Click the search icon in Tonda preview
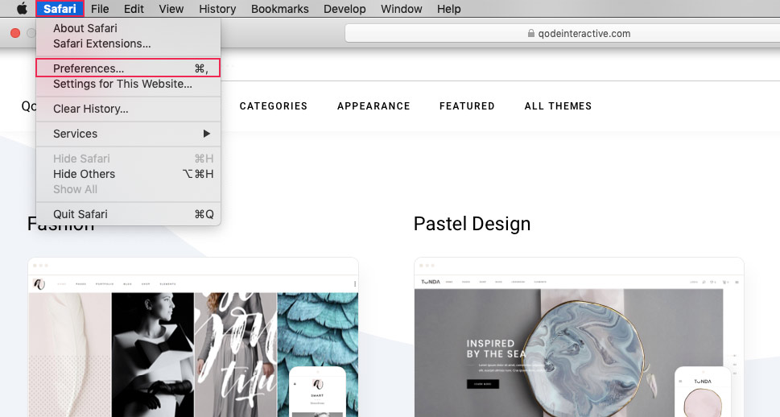Viewport: 780px width, 417px height. click(x=704, y=282)
